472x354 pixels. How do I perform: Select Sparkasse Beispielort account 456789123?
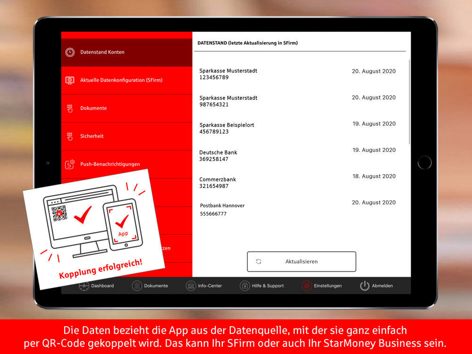(x=297, y=128)
